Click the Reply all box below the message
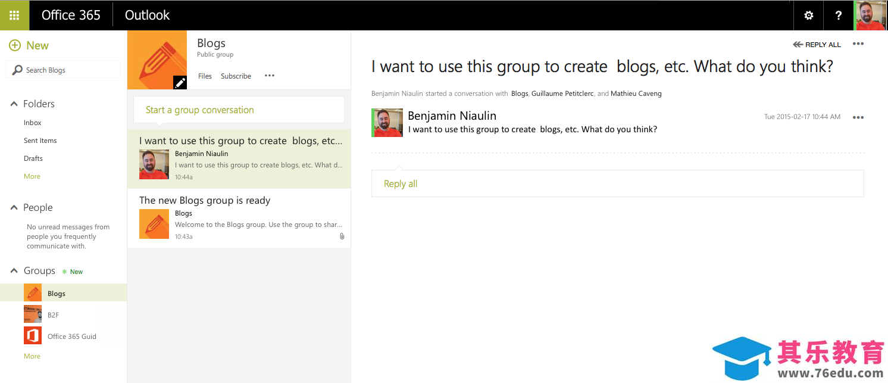Viewport: 888px width, 383px height. 617,183
